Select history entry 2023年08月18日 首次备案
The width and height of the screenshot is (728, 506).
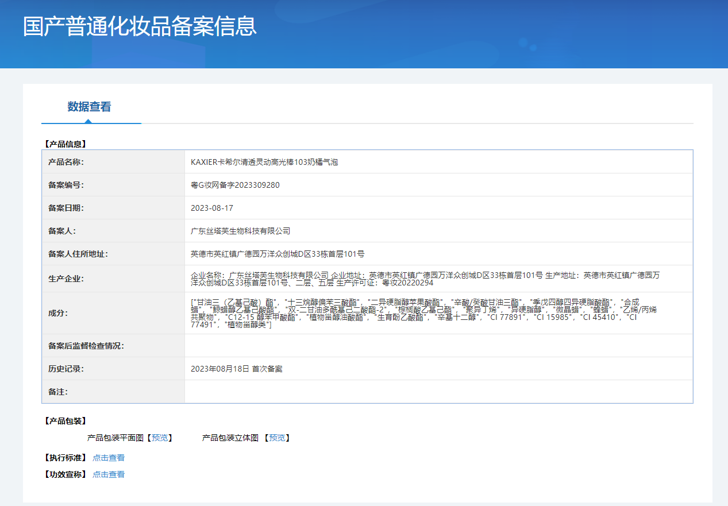[x=237, y=369]
